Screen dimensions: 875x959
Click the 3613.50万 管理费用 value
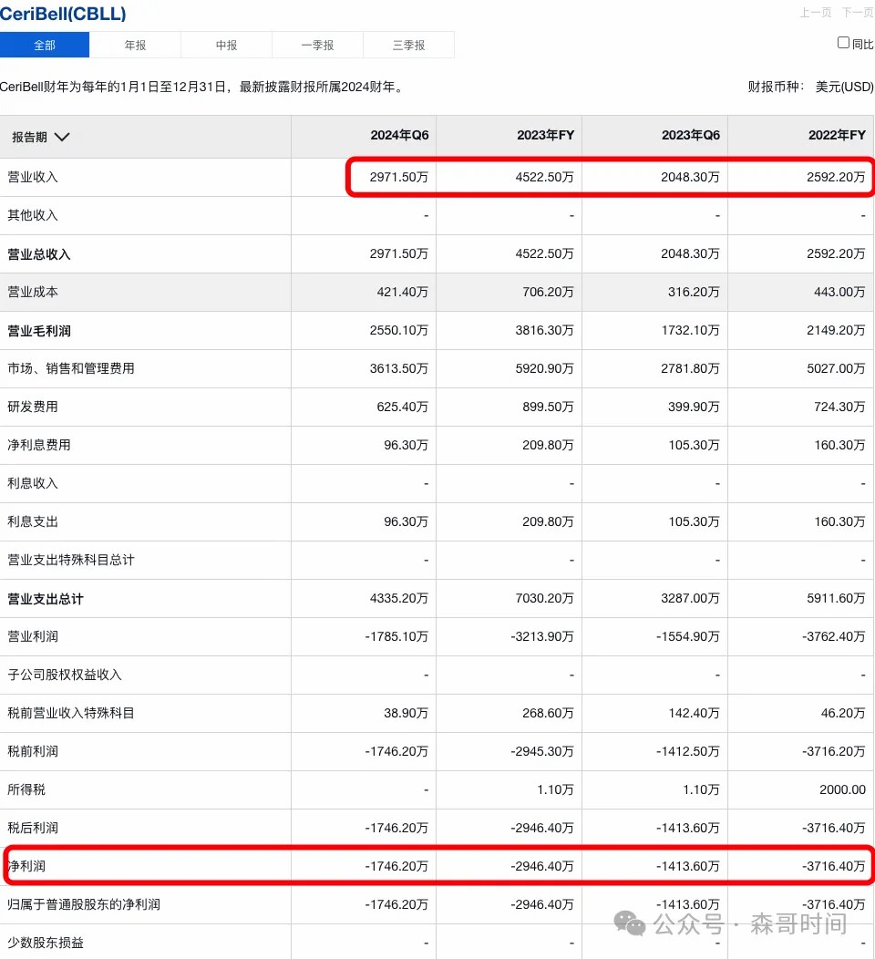pos(398,369)
